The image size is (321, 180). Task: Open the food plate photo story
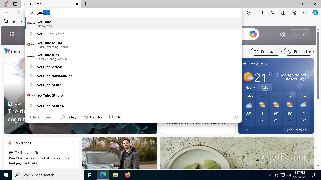[x=237, y=153]
